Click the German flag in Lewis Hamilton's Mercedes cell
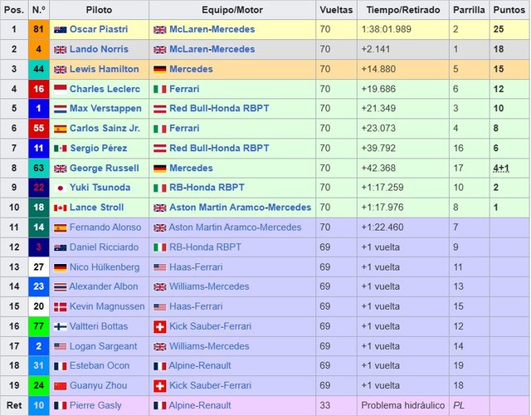 point(160,70)
